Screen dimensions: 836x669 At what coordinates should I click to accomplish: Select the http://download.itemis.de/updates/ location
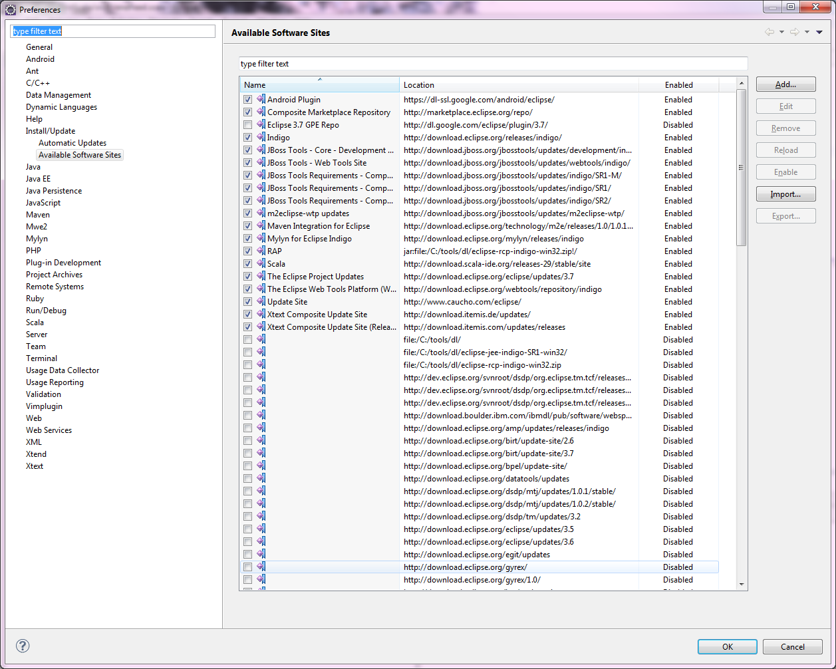(x=467, y=314)
